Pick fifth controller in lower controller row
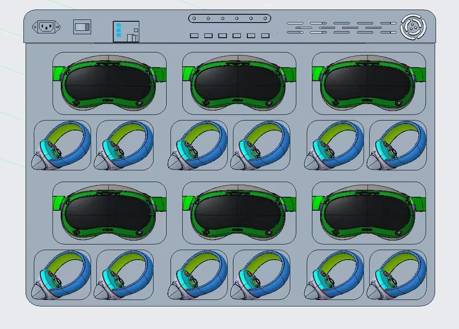The height and width of the screenshot is (329, 459). point(334,275)
